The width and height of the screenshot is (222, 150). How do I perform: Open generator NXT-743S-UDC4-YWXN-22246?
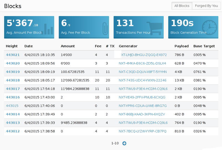(142, 80)
